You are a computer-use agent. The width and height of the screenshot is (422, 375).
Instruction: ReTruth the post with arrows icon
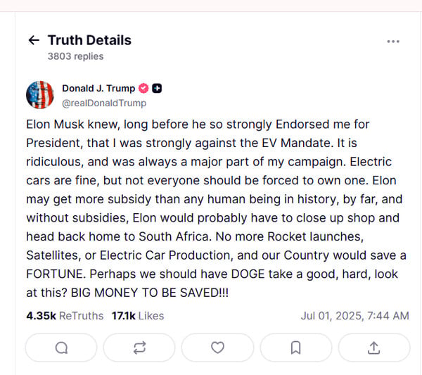(139, 348)
